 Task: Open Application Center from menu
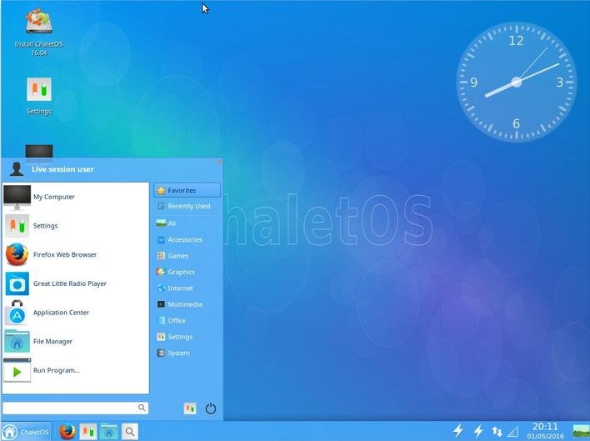point(76,313)
